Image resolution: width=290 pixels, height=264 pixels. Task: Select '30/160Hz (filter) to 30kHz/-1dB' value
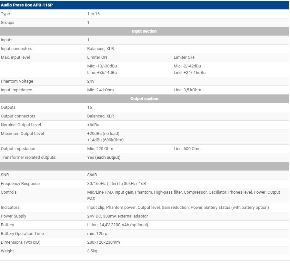(116, 184)
